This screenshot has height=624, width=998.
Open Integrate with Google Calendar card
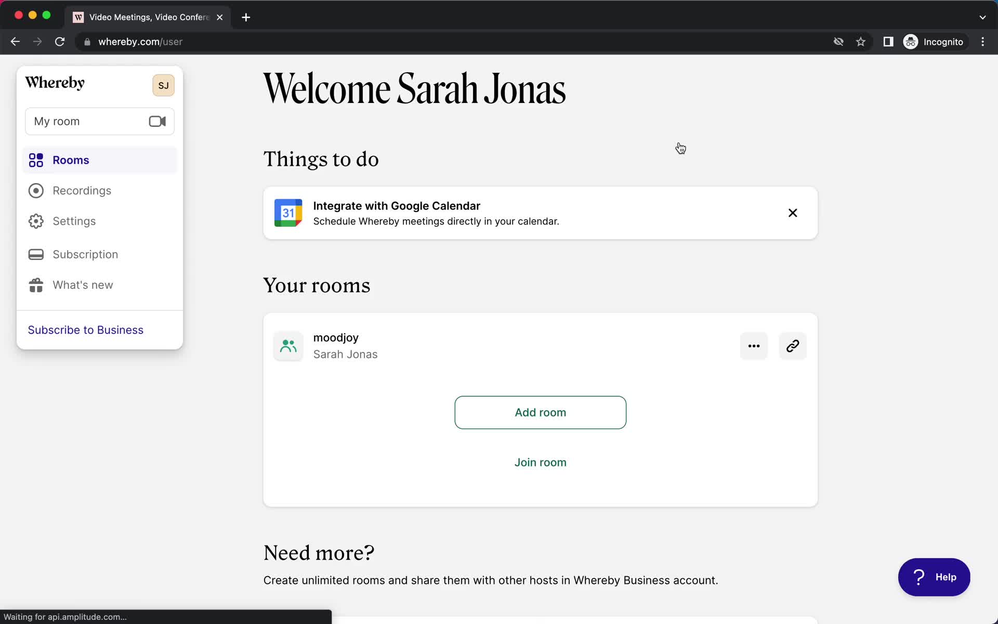pos(540,213)
